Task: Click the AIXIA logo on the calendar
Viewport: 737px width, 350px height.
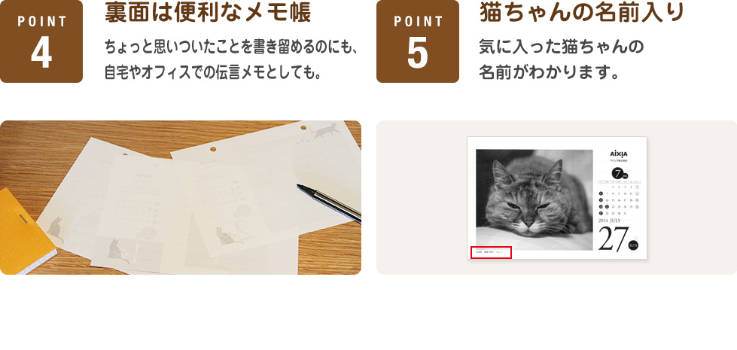Action: pyautogui.click(x=619, y=154)
